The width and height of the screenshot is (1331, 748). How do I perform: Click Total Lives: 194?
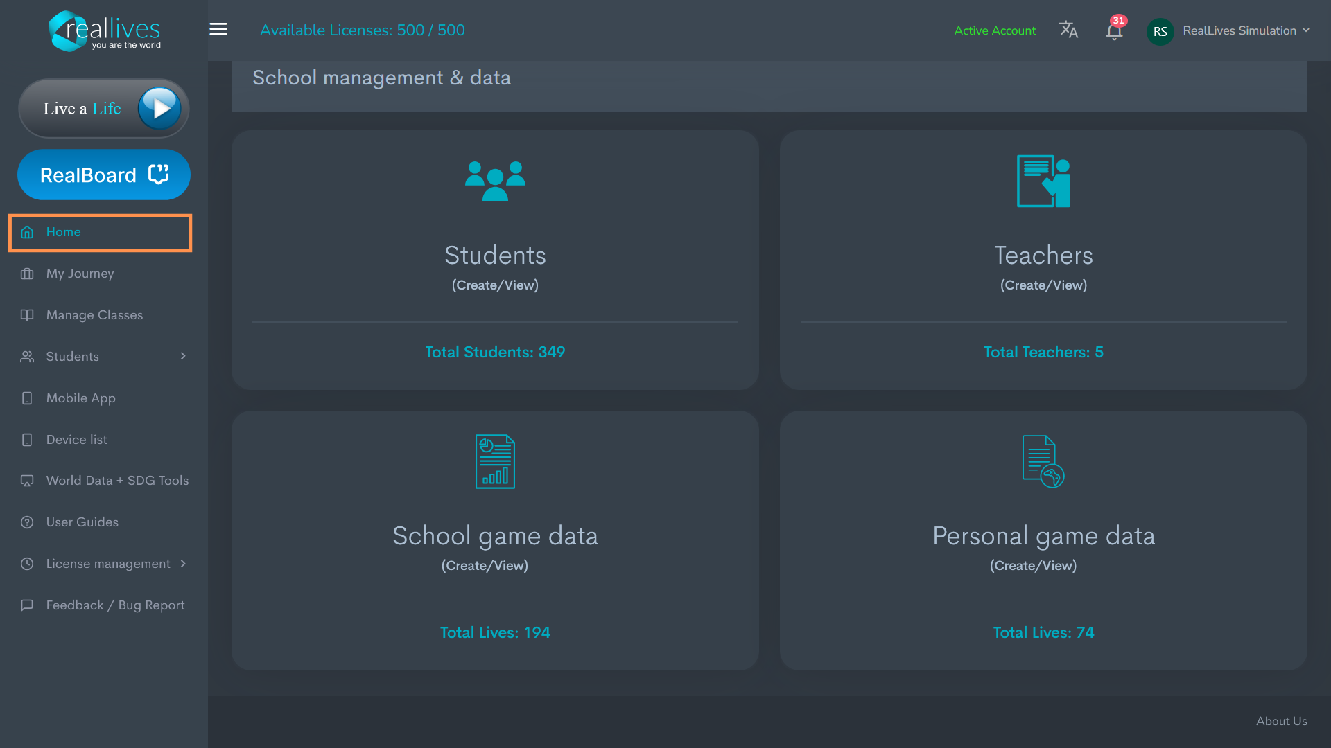(495, 632)
